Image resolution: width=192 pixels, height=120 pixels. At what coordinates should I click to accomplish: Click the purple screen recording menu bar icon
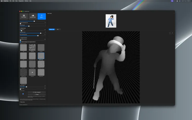coord(172,1)
